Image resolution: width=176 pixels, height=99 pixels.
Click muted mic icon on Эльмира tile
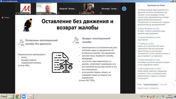pos(101,13)
